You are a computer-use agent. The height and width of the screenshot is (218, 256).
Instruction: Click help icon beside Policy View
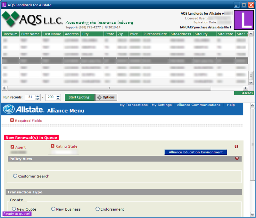tap(237, 158)
